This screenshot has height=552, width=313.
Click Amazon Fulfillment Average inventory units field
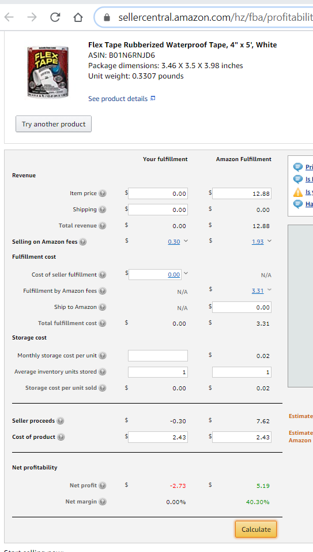pyautogui.click(x=242, y=372)
